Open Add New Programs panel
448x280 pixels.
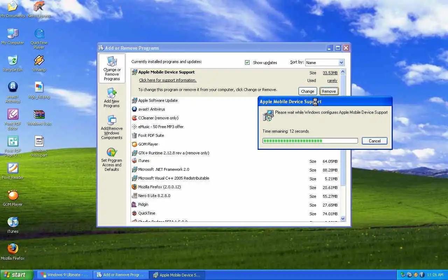click(112, 98)
